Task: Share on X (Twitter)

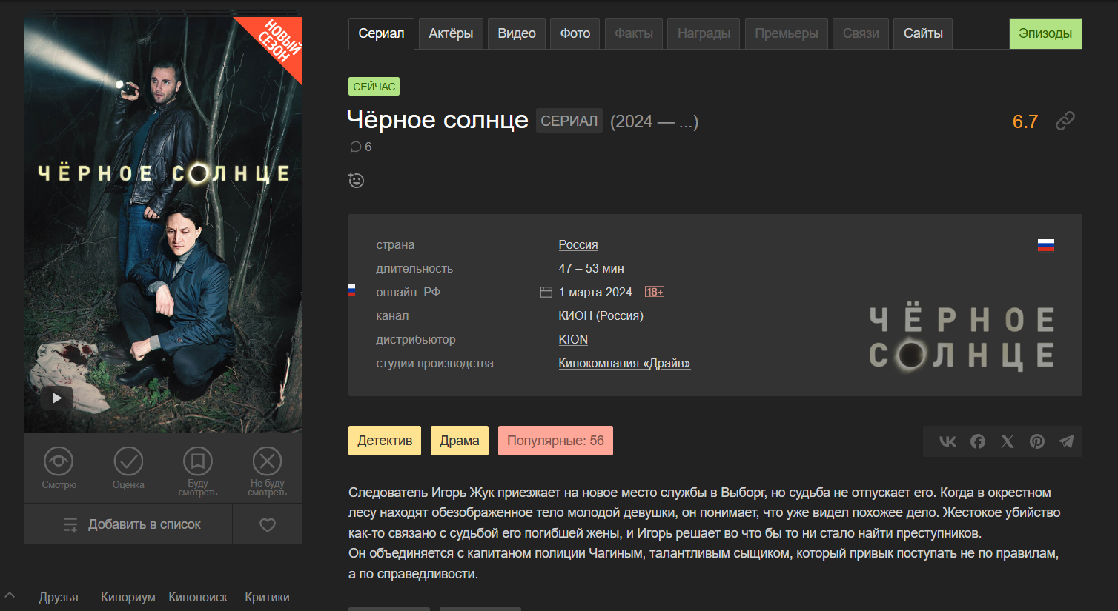Action: point(1008,441)
